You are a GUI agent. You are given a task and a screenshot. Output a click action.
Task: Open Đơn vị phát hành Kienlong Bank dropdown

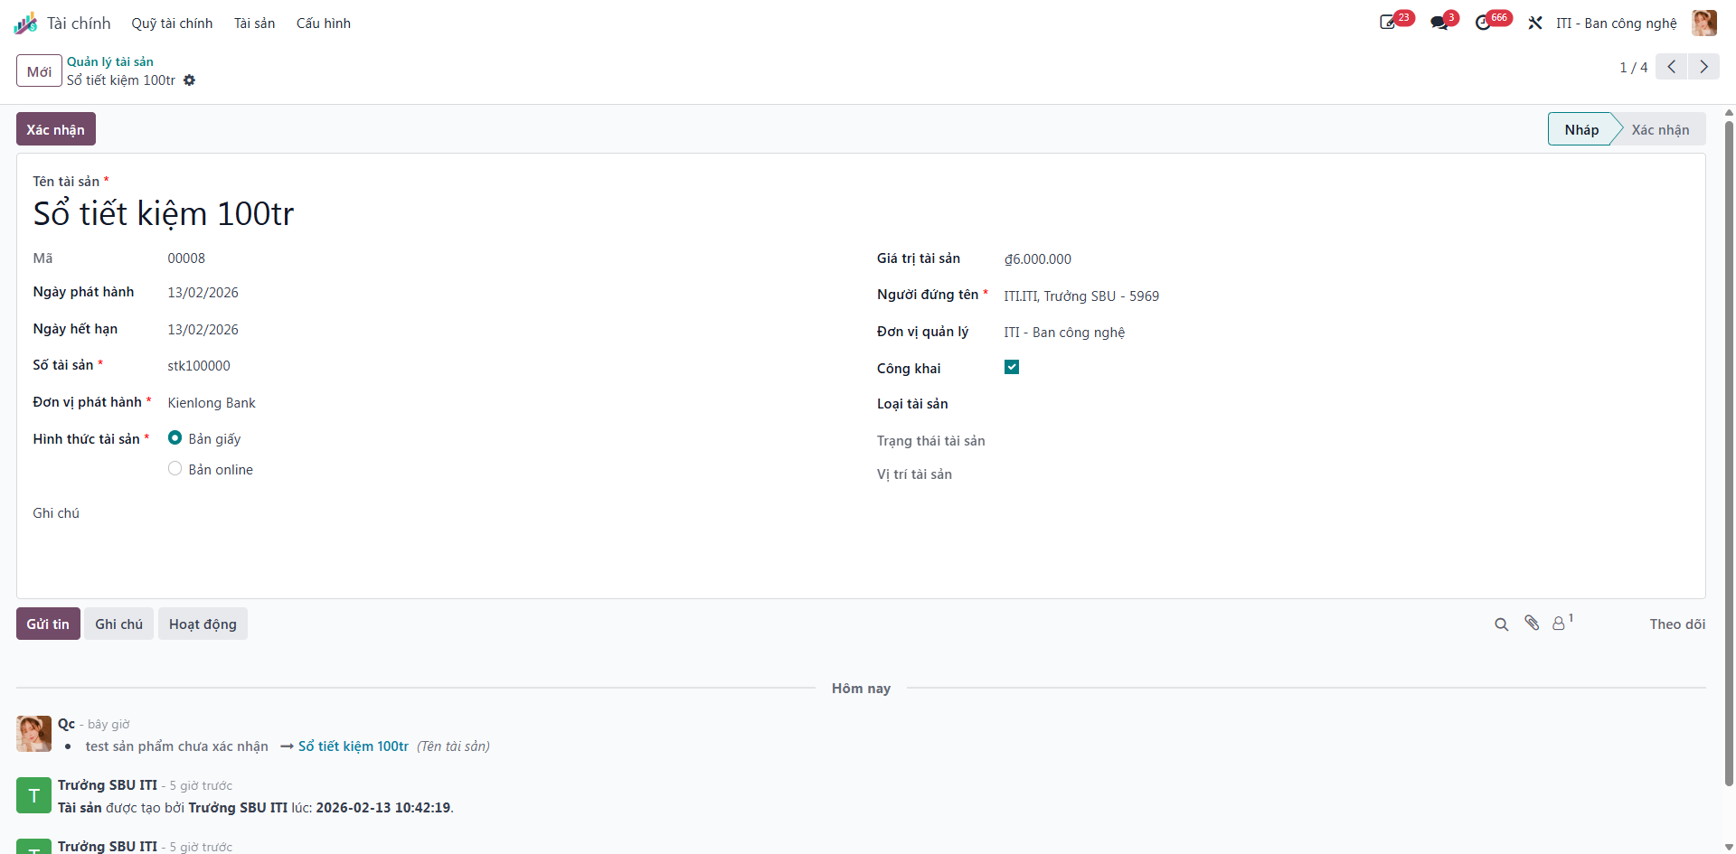pyautogui.click(x=212, y=403)
